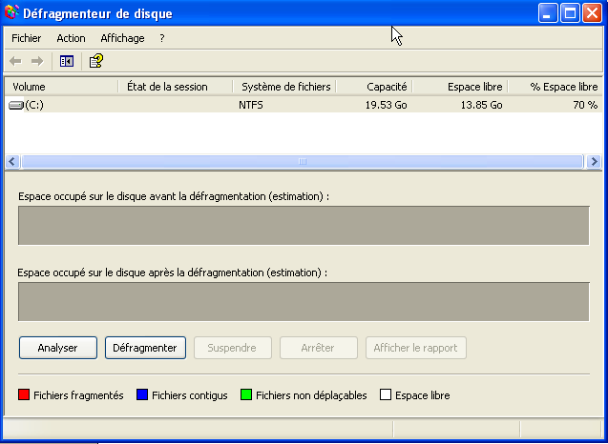Click the horizontal scrollbar left arrow
The width and height of the screenshot is (608, 444).
pyautogui.click(x=12, y=161)
